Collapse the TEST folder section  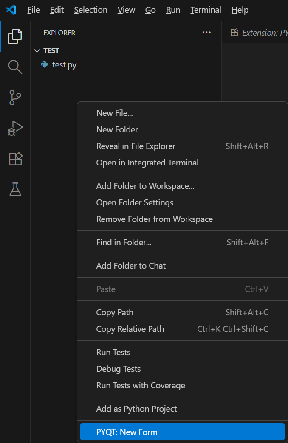37,50
